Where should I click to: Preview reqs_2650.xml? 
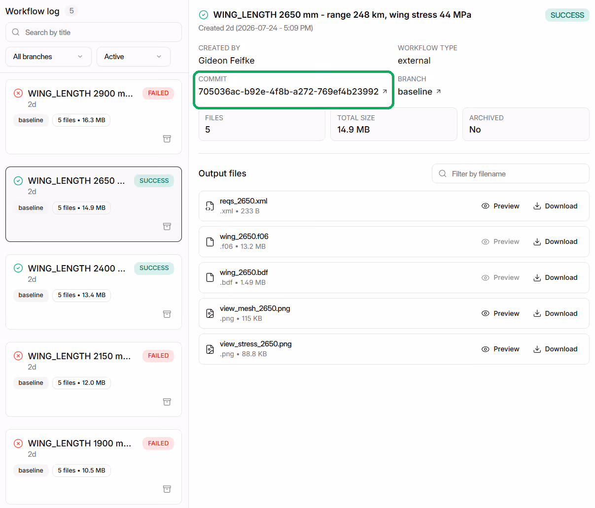[500, 206]
